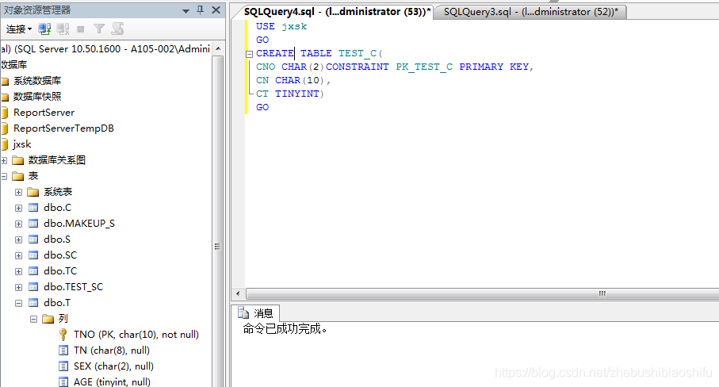The width and height of the screenshot is (719, 387).
Task: Click the CT TINYINT line in editor
Action: click(x=290, y=94)
